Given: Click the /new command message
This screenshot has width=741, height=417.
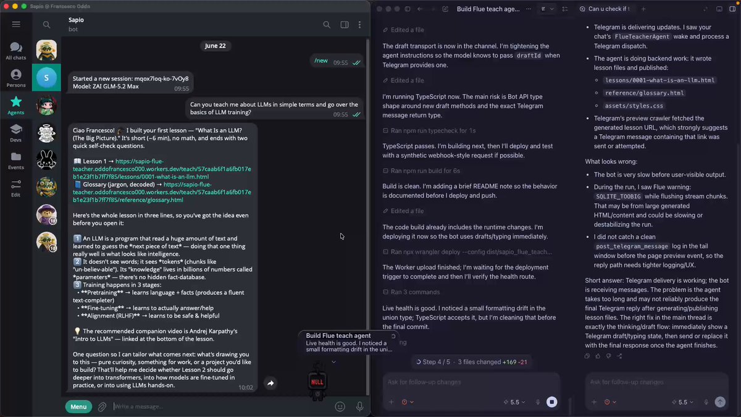Looking at the screenshot, I should tap(337, 61).
